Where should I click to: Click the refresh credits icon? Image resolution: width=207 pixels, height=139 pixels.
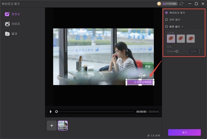181,4
